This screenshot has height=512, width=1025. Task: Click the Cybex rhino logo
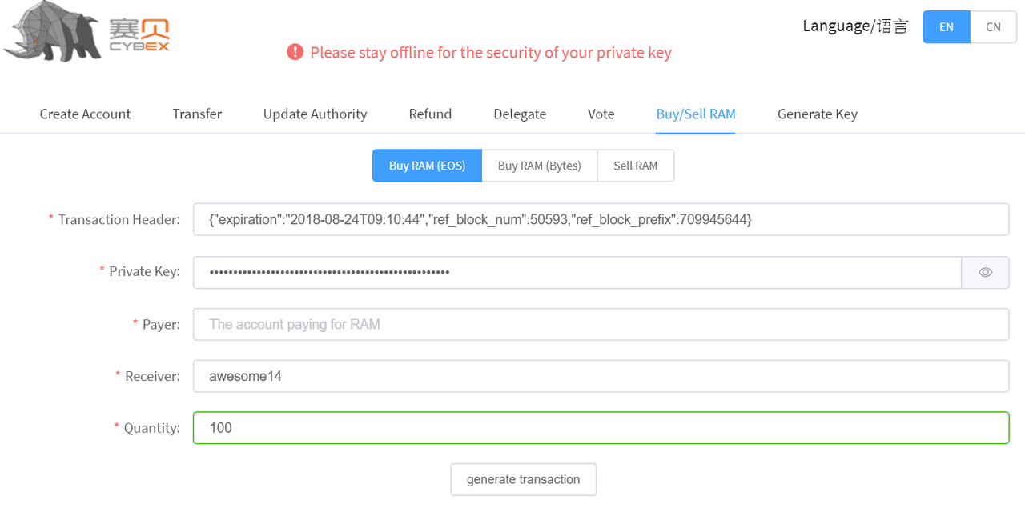click(86, 32)
